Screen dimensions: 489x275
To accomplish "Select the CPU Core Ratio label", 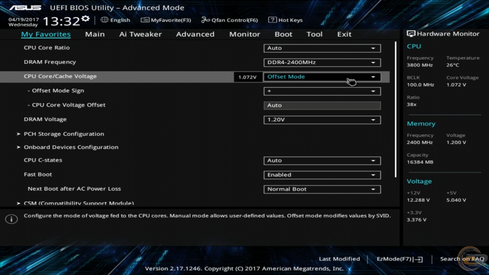I will (x=47, y=48).
